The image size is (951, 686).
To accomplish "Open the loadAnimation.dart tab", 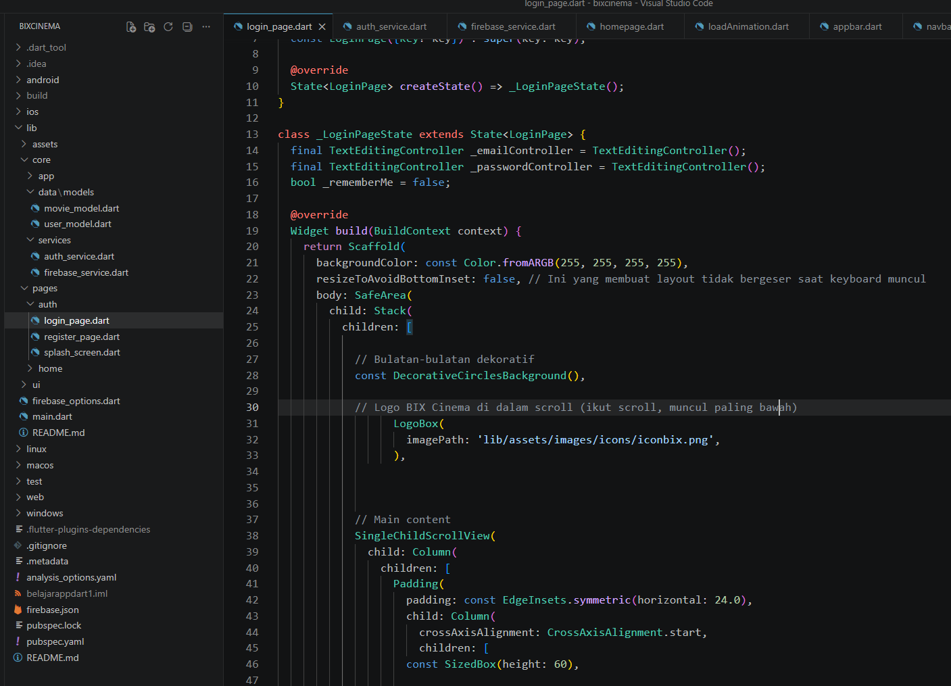I will point(748,27).
